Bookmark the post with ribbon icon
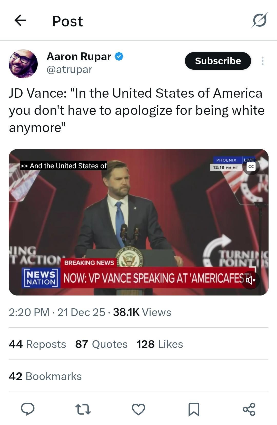277x425 pixels. tap(194, 409)
